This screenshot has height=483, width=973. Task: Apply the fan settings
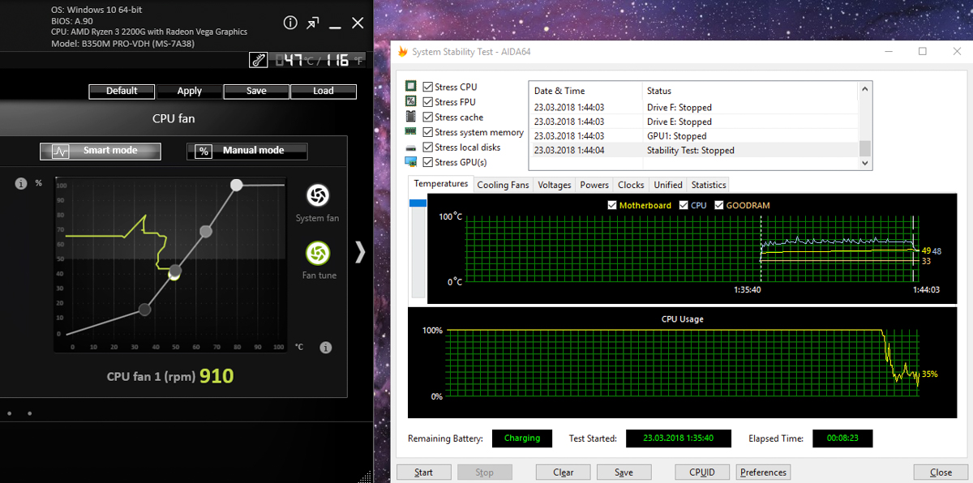pyautogui.click(x=189, y=91)
